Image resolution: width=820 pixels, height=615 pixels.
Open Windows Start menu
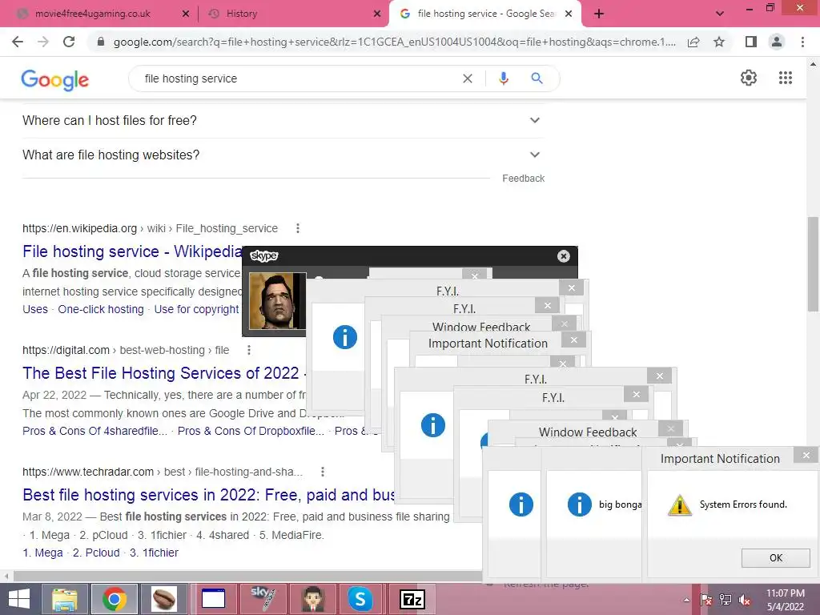point(19,599)
